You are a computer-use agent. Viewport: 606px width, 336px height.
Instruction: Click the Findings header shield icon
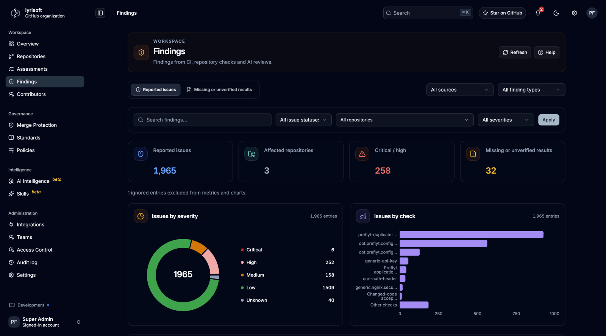[x=141, y=53]
